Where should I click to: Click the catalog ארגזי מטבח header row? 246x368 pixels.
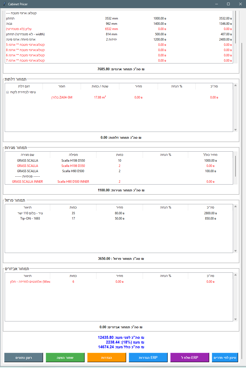[119, 13]
